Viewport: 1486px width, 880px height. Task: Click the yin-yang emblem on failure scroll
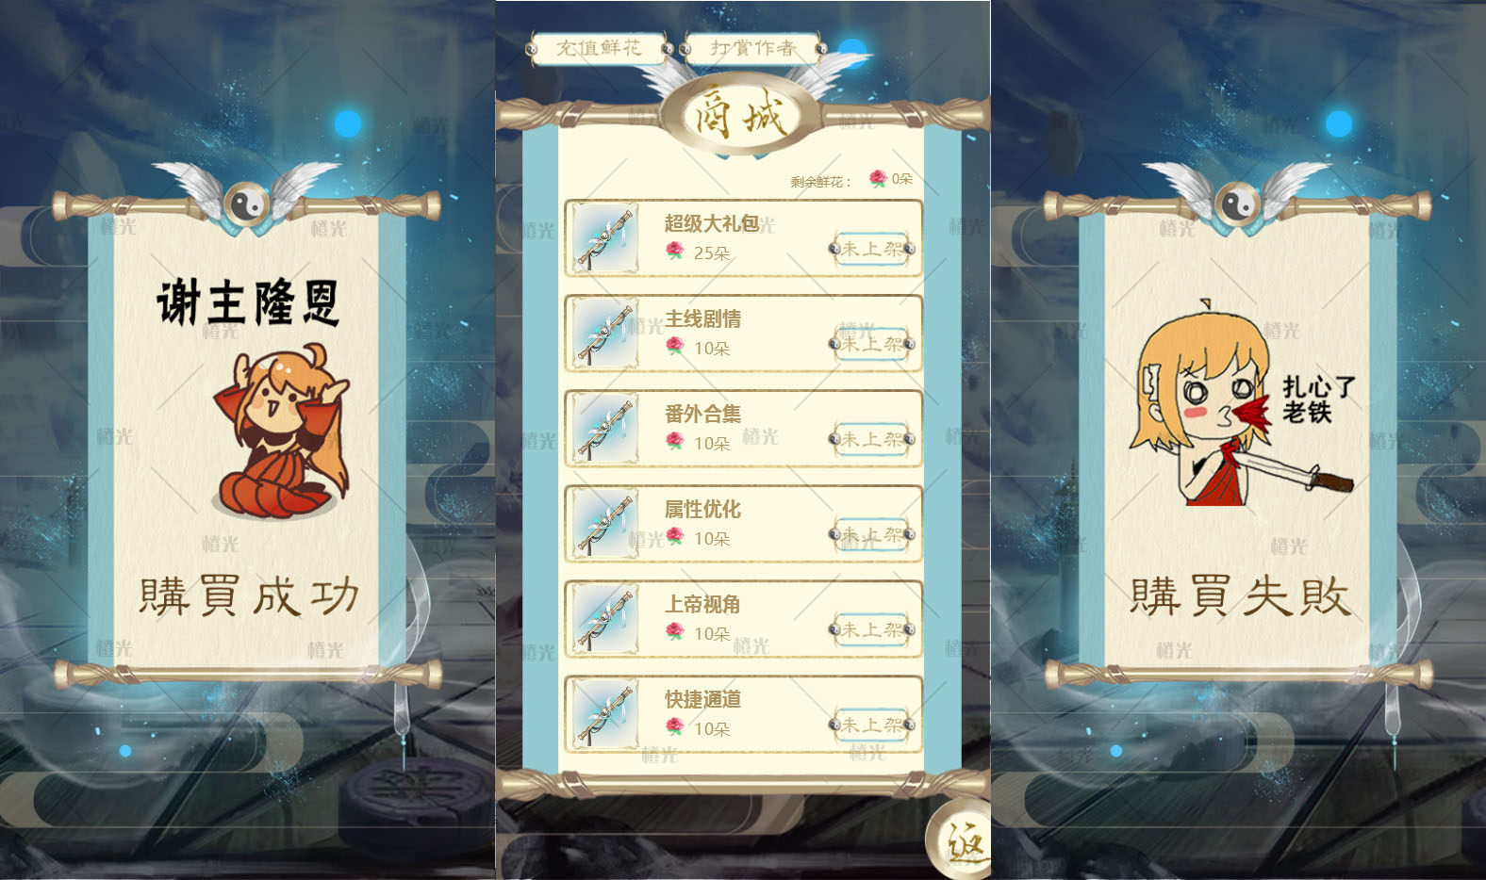[1237, 203]
